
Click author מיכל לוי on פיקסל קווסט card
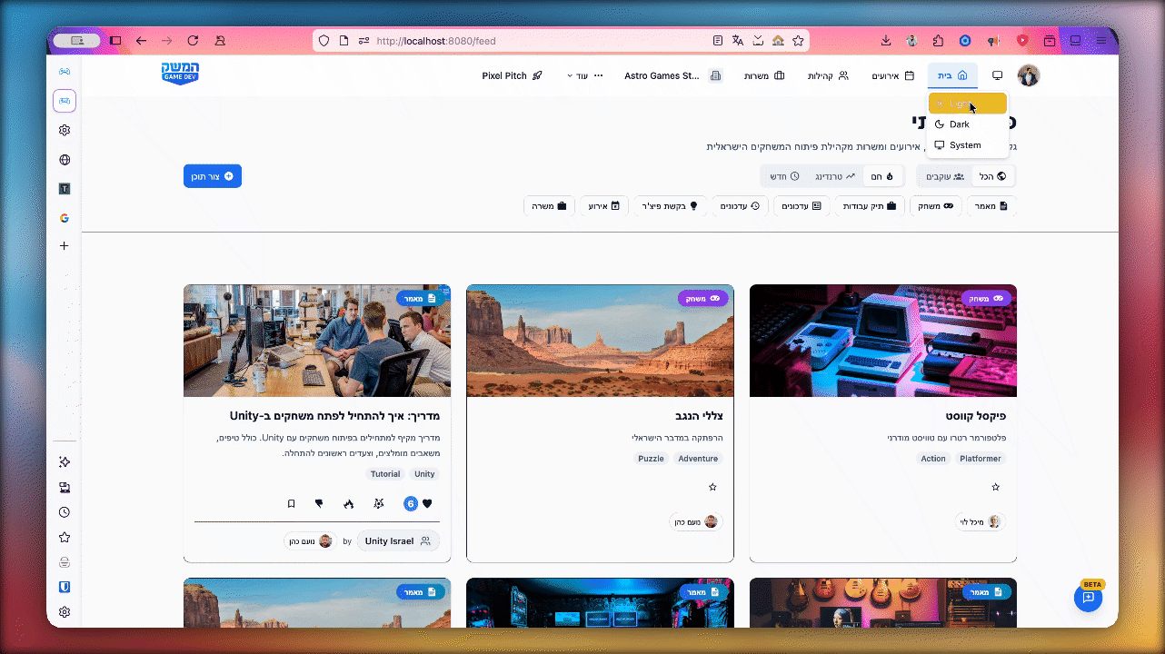click(981, 521)
